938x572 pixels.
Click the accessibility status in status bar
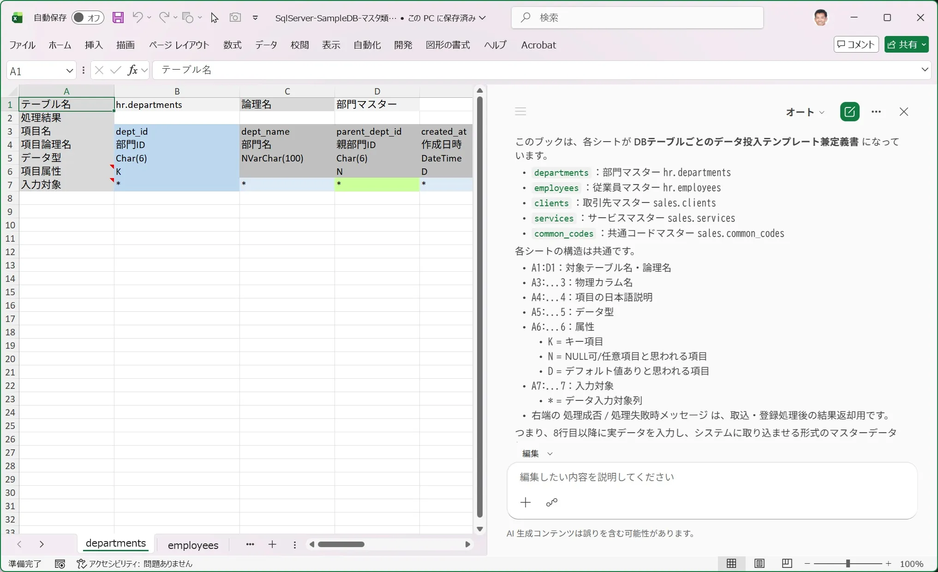pyautogui.click(x=134, y=564)
